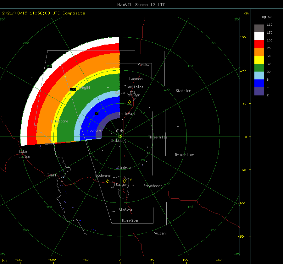Click the Drumheller city label
The image size is (283, 264).
(x=184, y=155)
